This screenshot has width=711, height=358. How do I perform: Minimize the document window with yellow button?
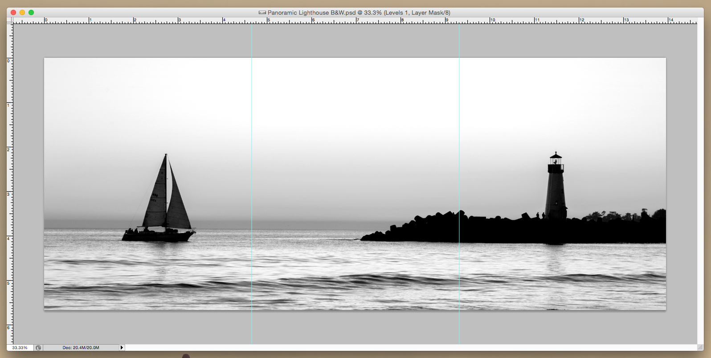22,12
